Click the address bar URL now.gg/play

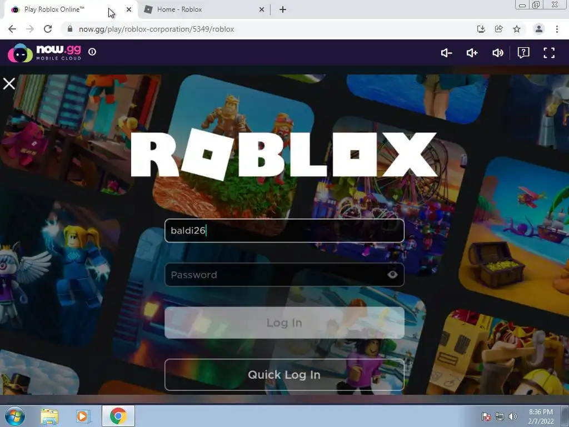(156, 29)
